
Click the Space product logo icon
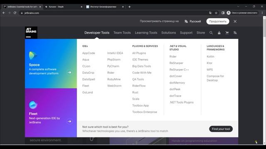tap(33, 55)
